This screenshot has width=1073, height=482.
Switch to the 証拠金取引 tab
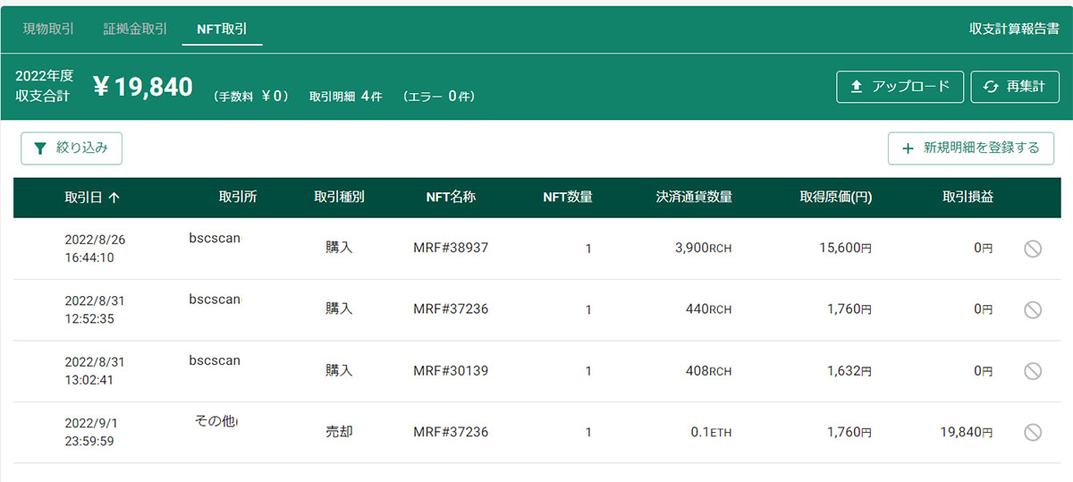tap(135, 28)
